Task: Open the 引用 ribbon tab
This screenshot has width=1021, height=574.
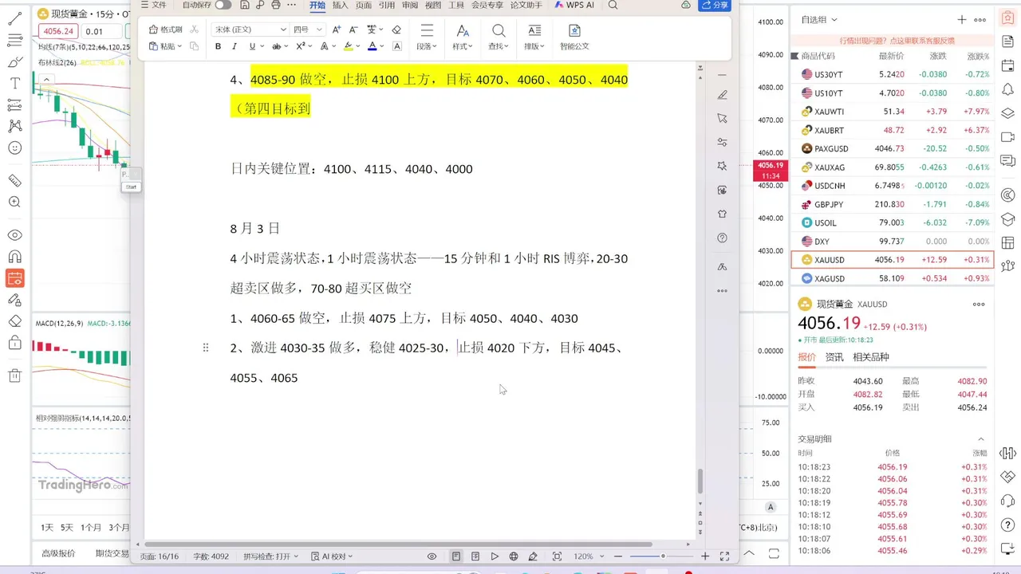Action: point(387,5)
